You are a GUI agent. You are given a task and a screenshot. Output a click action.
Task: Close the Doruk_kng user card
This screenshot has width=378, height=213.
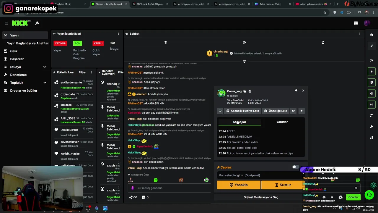click(303, 91)
